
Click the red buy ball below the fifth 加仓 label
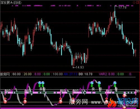click(x=106, y=102)
